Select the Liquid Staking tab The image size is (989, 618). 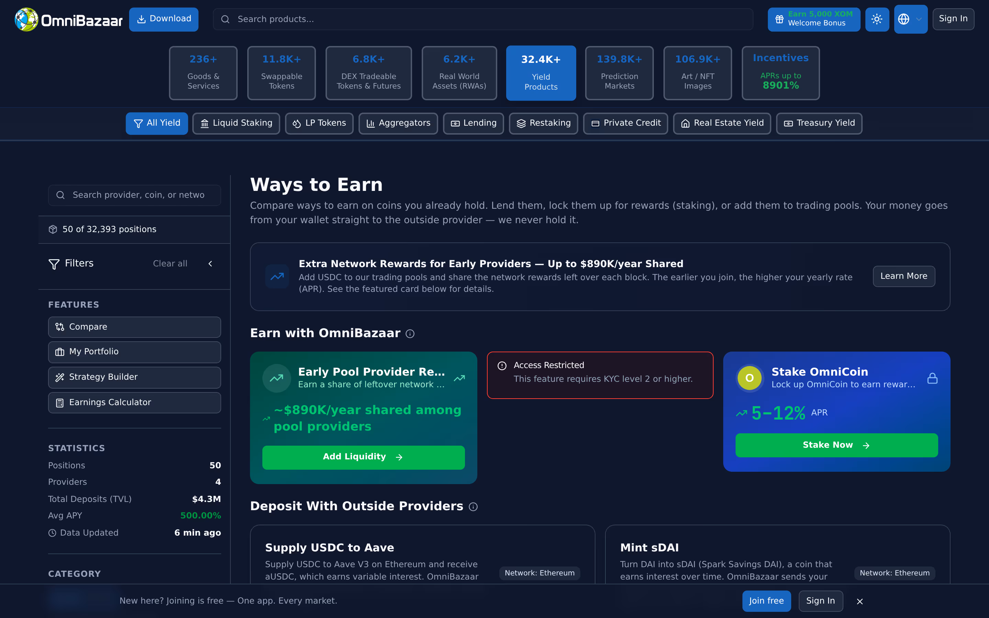point(236,124)
